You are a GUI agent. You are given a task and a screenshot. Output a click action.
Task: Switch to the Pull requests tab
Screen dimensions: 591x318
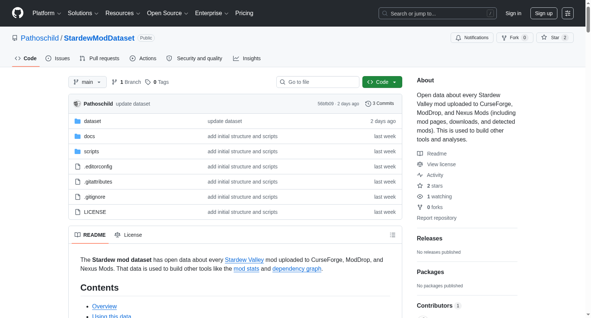(x=99, y=58)
